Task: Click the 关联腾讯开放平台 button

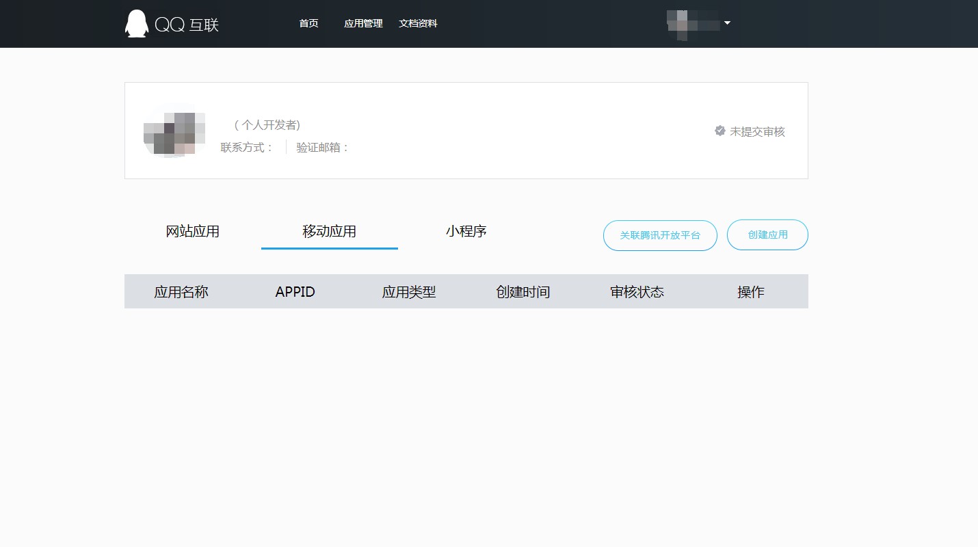Action: (x=660, y=235)
